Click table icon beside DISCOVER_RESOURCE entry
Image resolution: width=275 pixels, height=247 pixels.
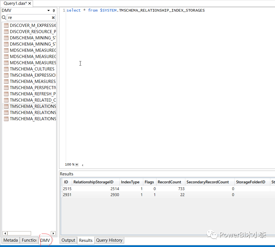coord(6,32)
